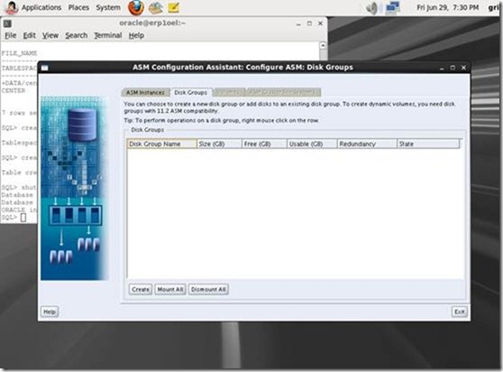This screenshot has width=503, height=372.
Task: Open Help in ASM Configuration Assistant
Action: [50, 312]
